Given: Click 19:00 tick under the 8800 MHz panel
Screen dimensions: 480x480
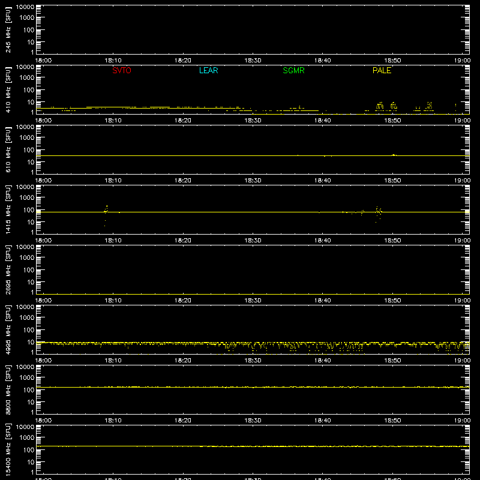Looking at the screenshot, I should 462,421.
